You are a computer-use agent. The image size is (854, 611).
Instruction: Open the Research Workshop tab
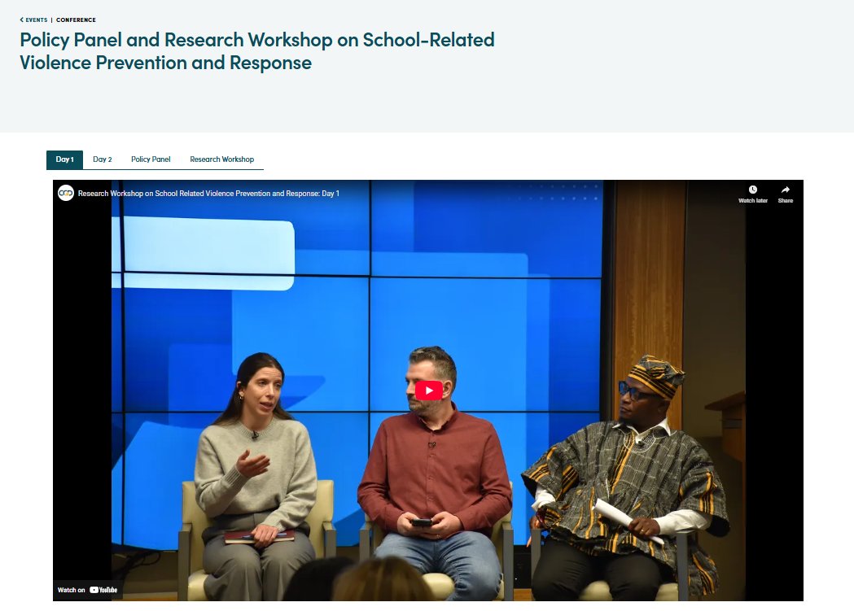point(221,159)
